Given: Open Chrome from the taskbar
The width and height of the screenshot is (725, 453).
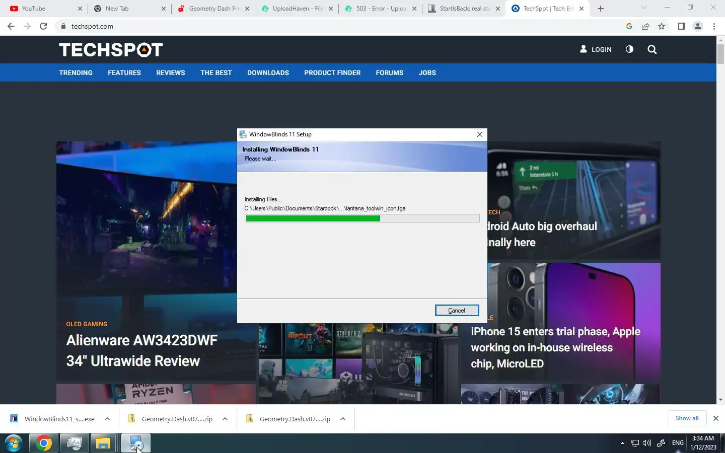Looking at the screenshot, I should 44,443.
